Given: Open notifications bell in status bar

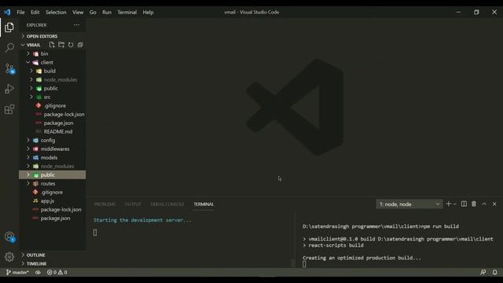Looking at the screenshot, I should pos(494,272).
